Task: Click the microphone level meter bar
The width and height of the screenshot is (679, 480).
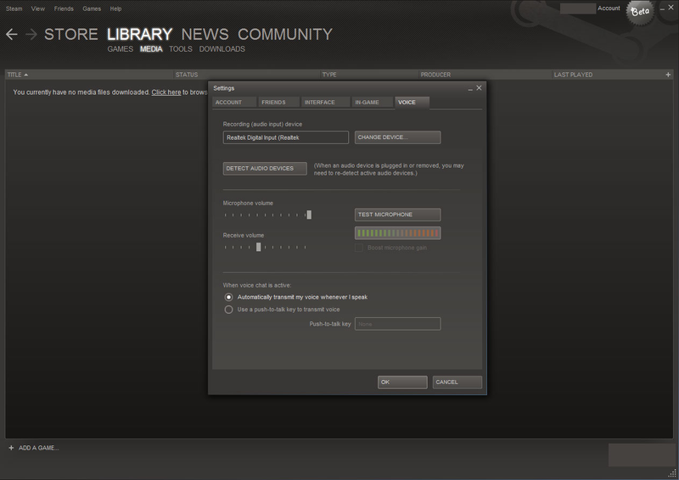Action: [397, 233]
